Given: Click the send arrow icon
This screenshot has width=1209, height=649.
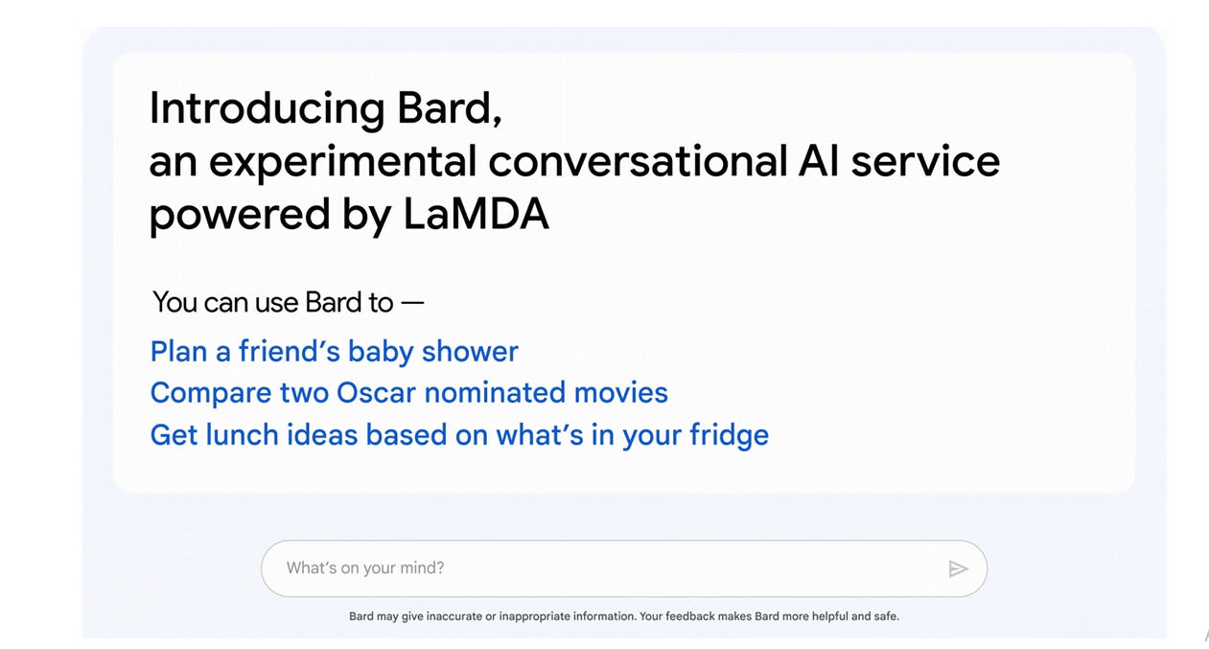Looking at the screenshot, I should click(958, 569).
